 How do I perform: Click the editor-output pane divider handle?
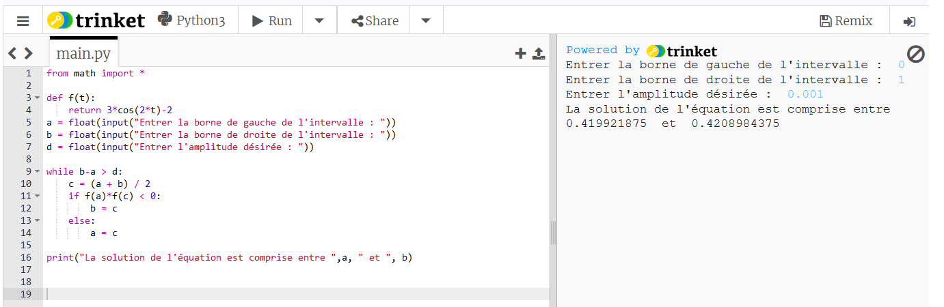[553, 232]
